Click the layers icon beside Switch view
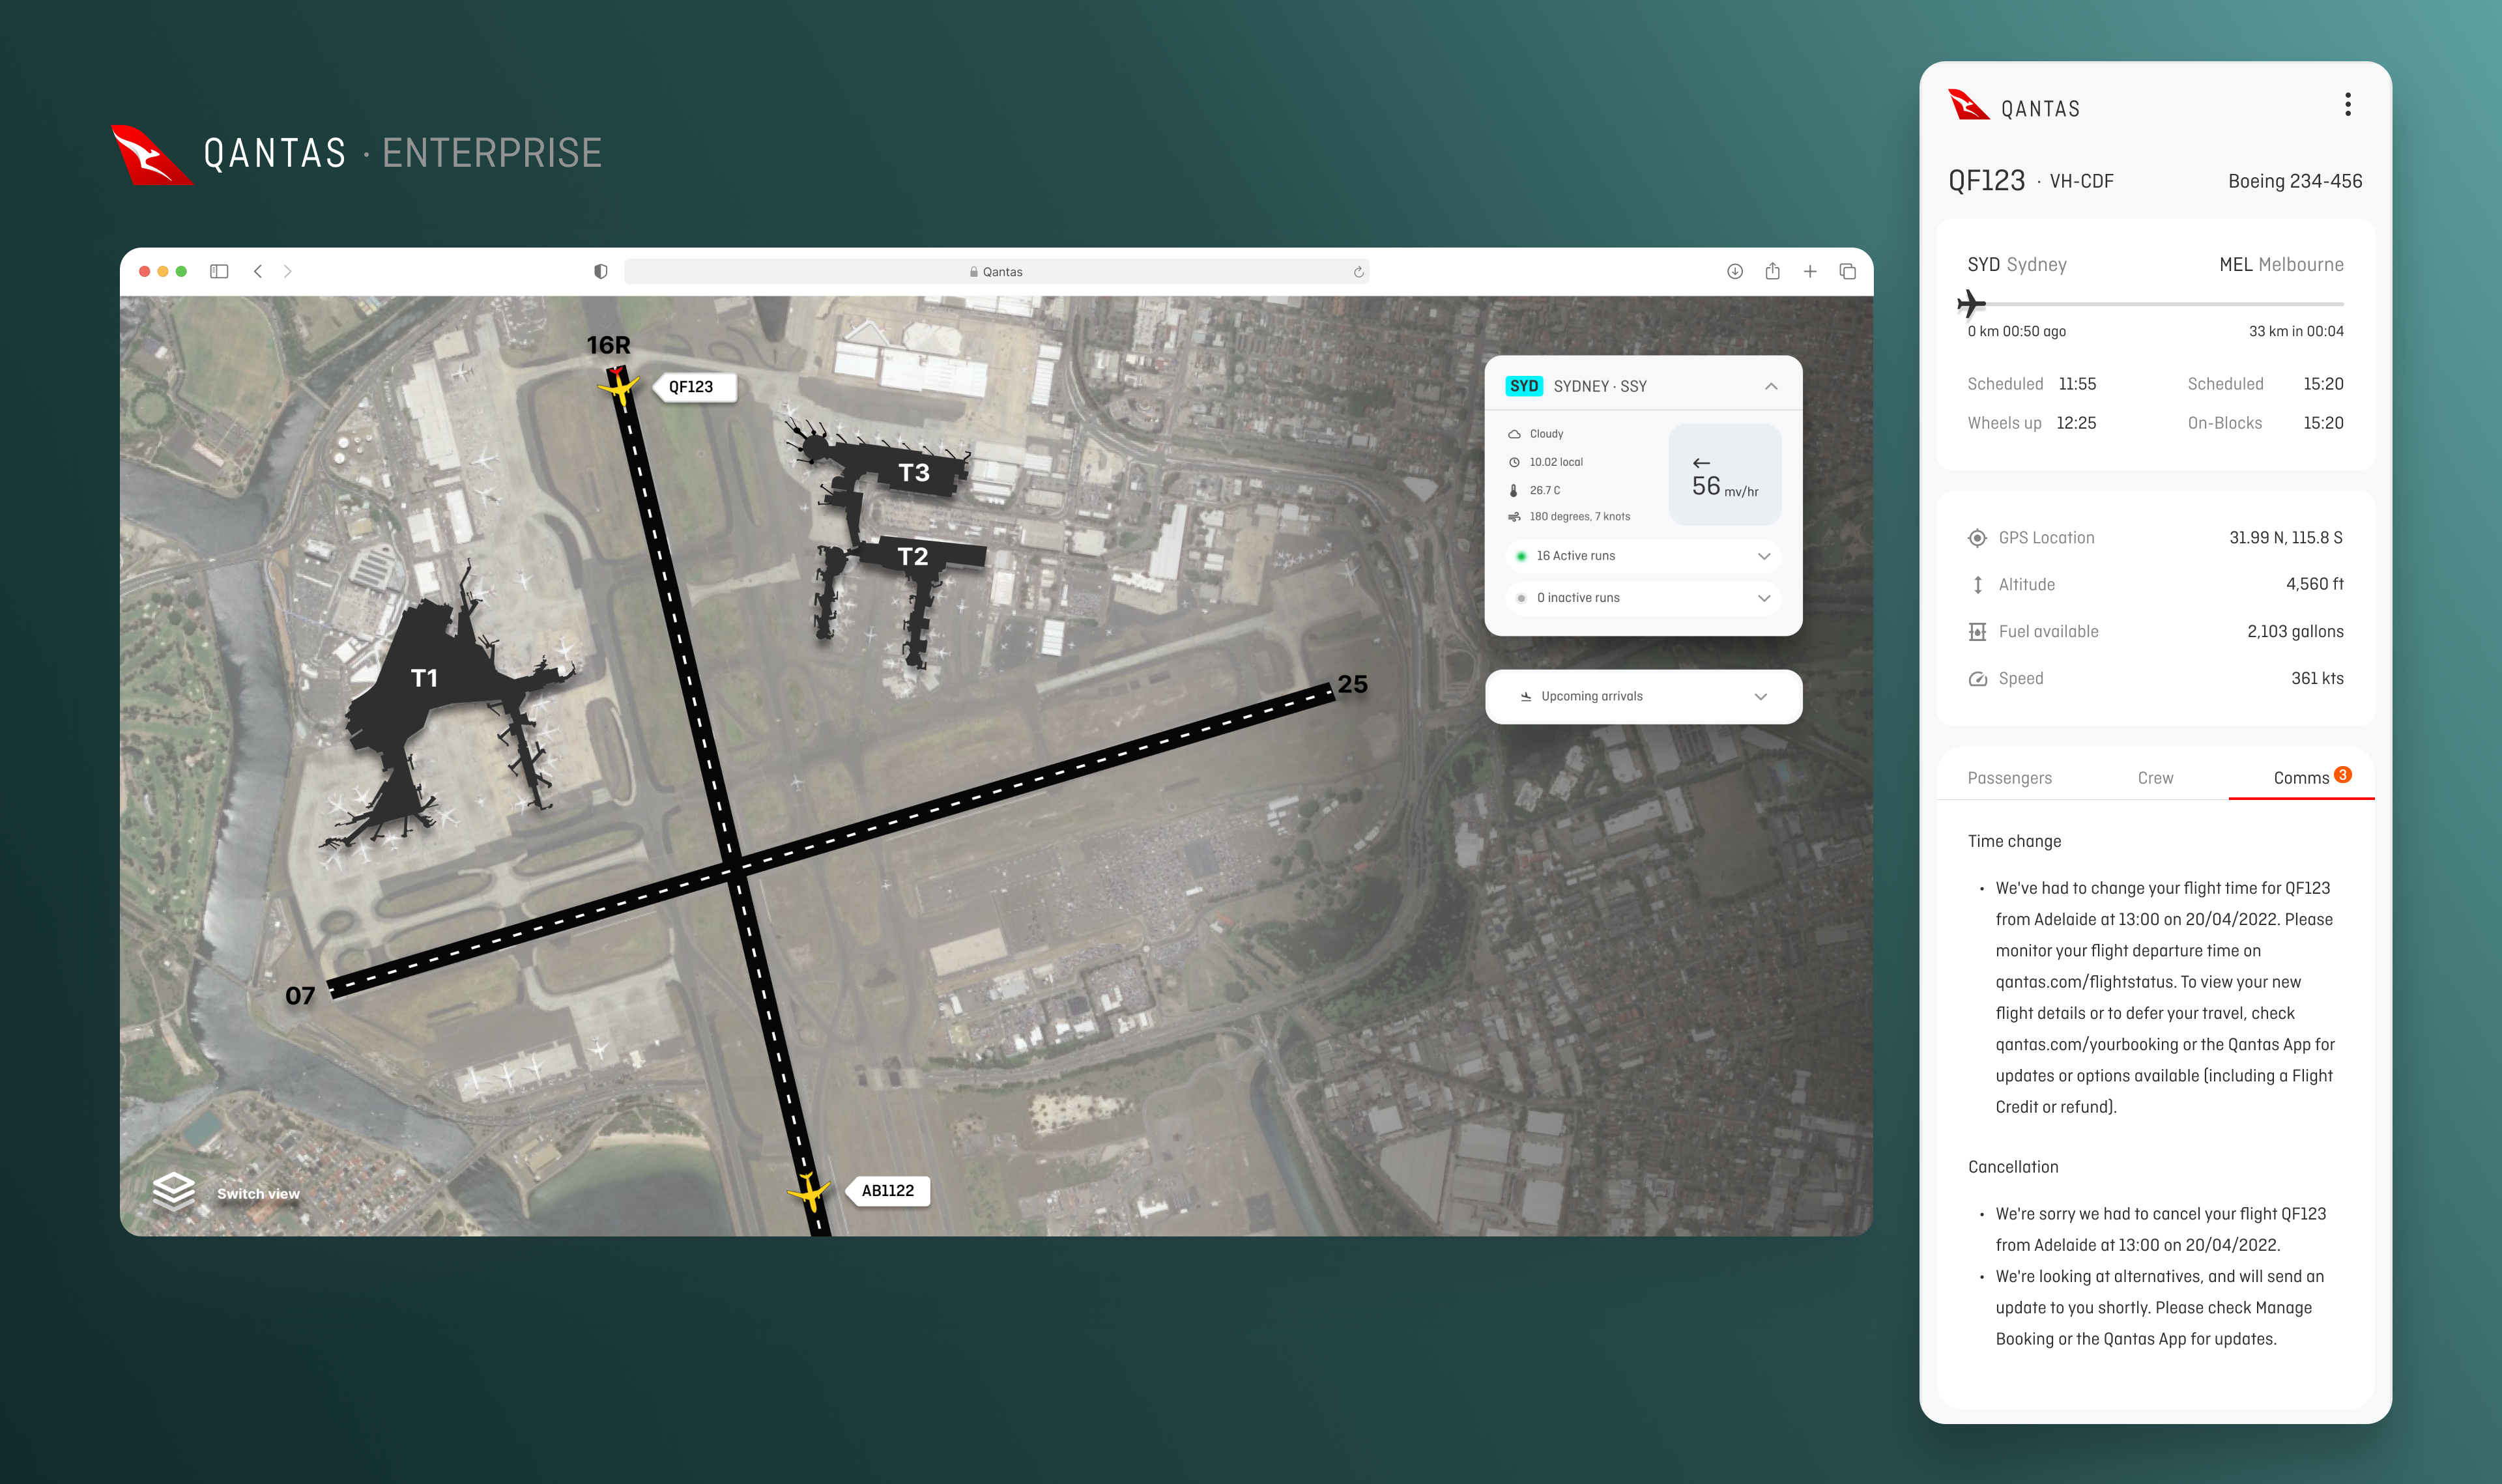This screenshot has height=1484, width=2502. (x=173, y=1191)
